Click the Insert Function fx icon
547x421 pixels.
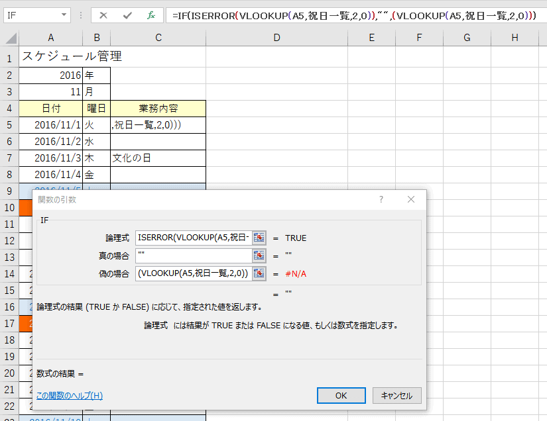click(x=151, y=15)
